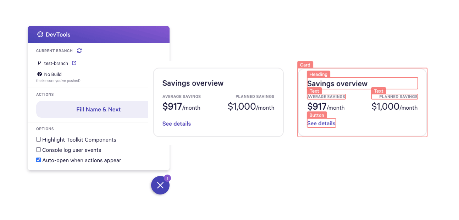The height and width of the screenshot is (220, 459).
Task: Click the red Button label tag
Action: [317, 115]
